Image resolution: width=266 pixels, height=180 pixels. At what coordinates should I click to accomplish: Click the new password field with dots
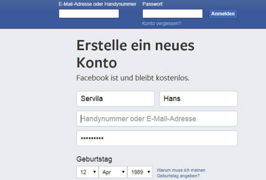point(157,138)
